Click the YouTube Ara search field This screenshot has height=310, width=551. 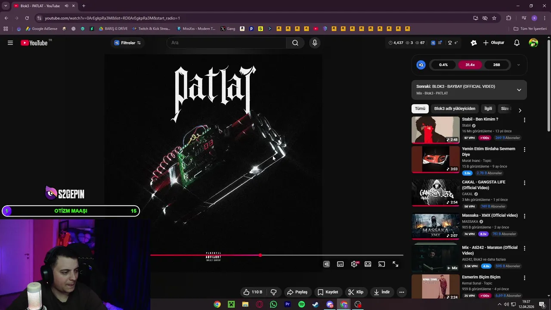(226, 43)
